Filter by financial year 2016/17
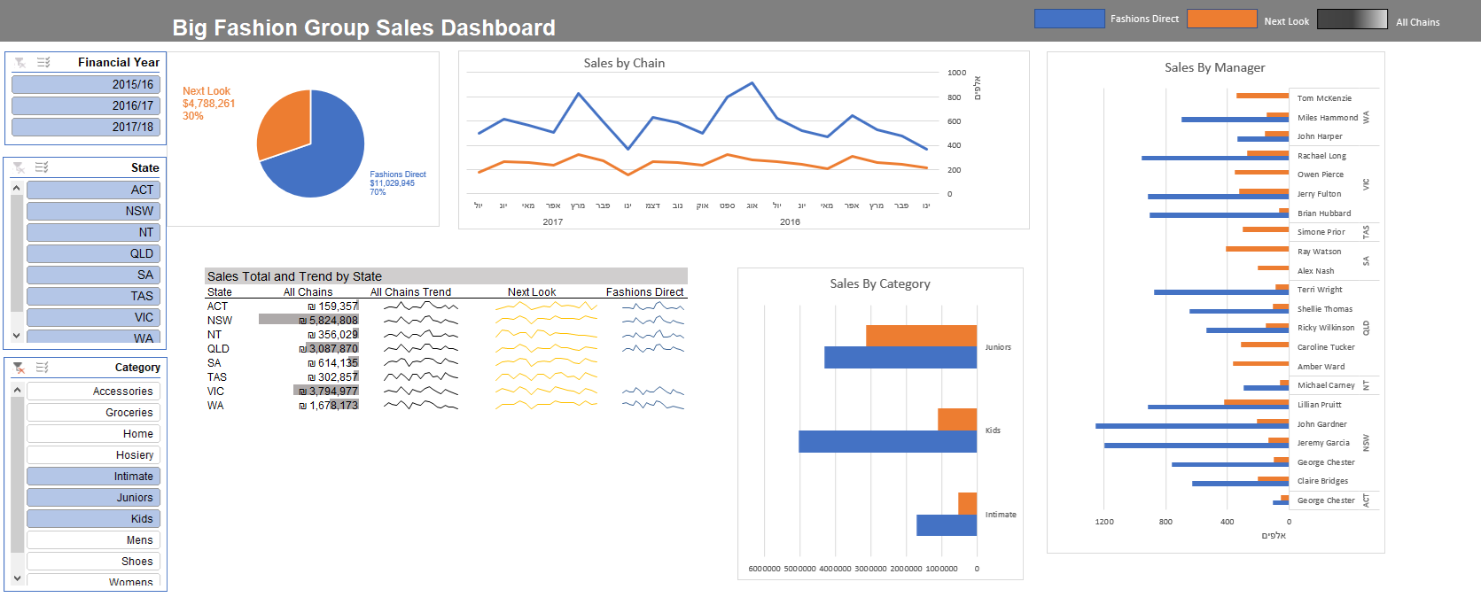Viewport: 1481px width, 605px height. pyautogui.click(x=85, y=105)
